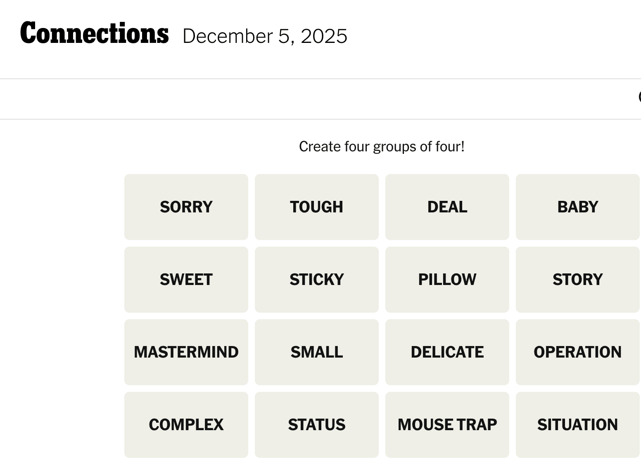Select the STICKY word tile
Screen dimensions: 641x471
[x=316, y=279]
